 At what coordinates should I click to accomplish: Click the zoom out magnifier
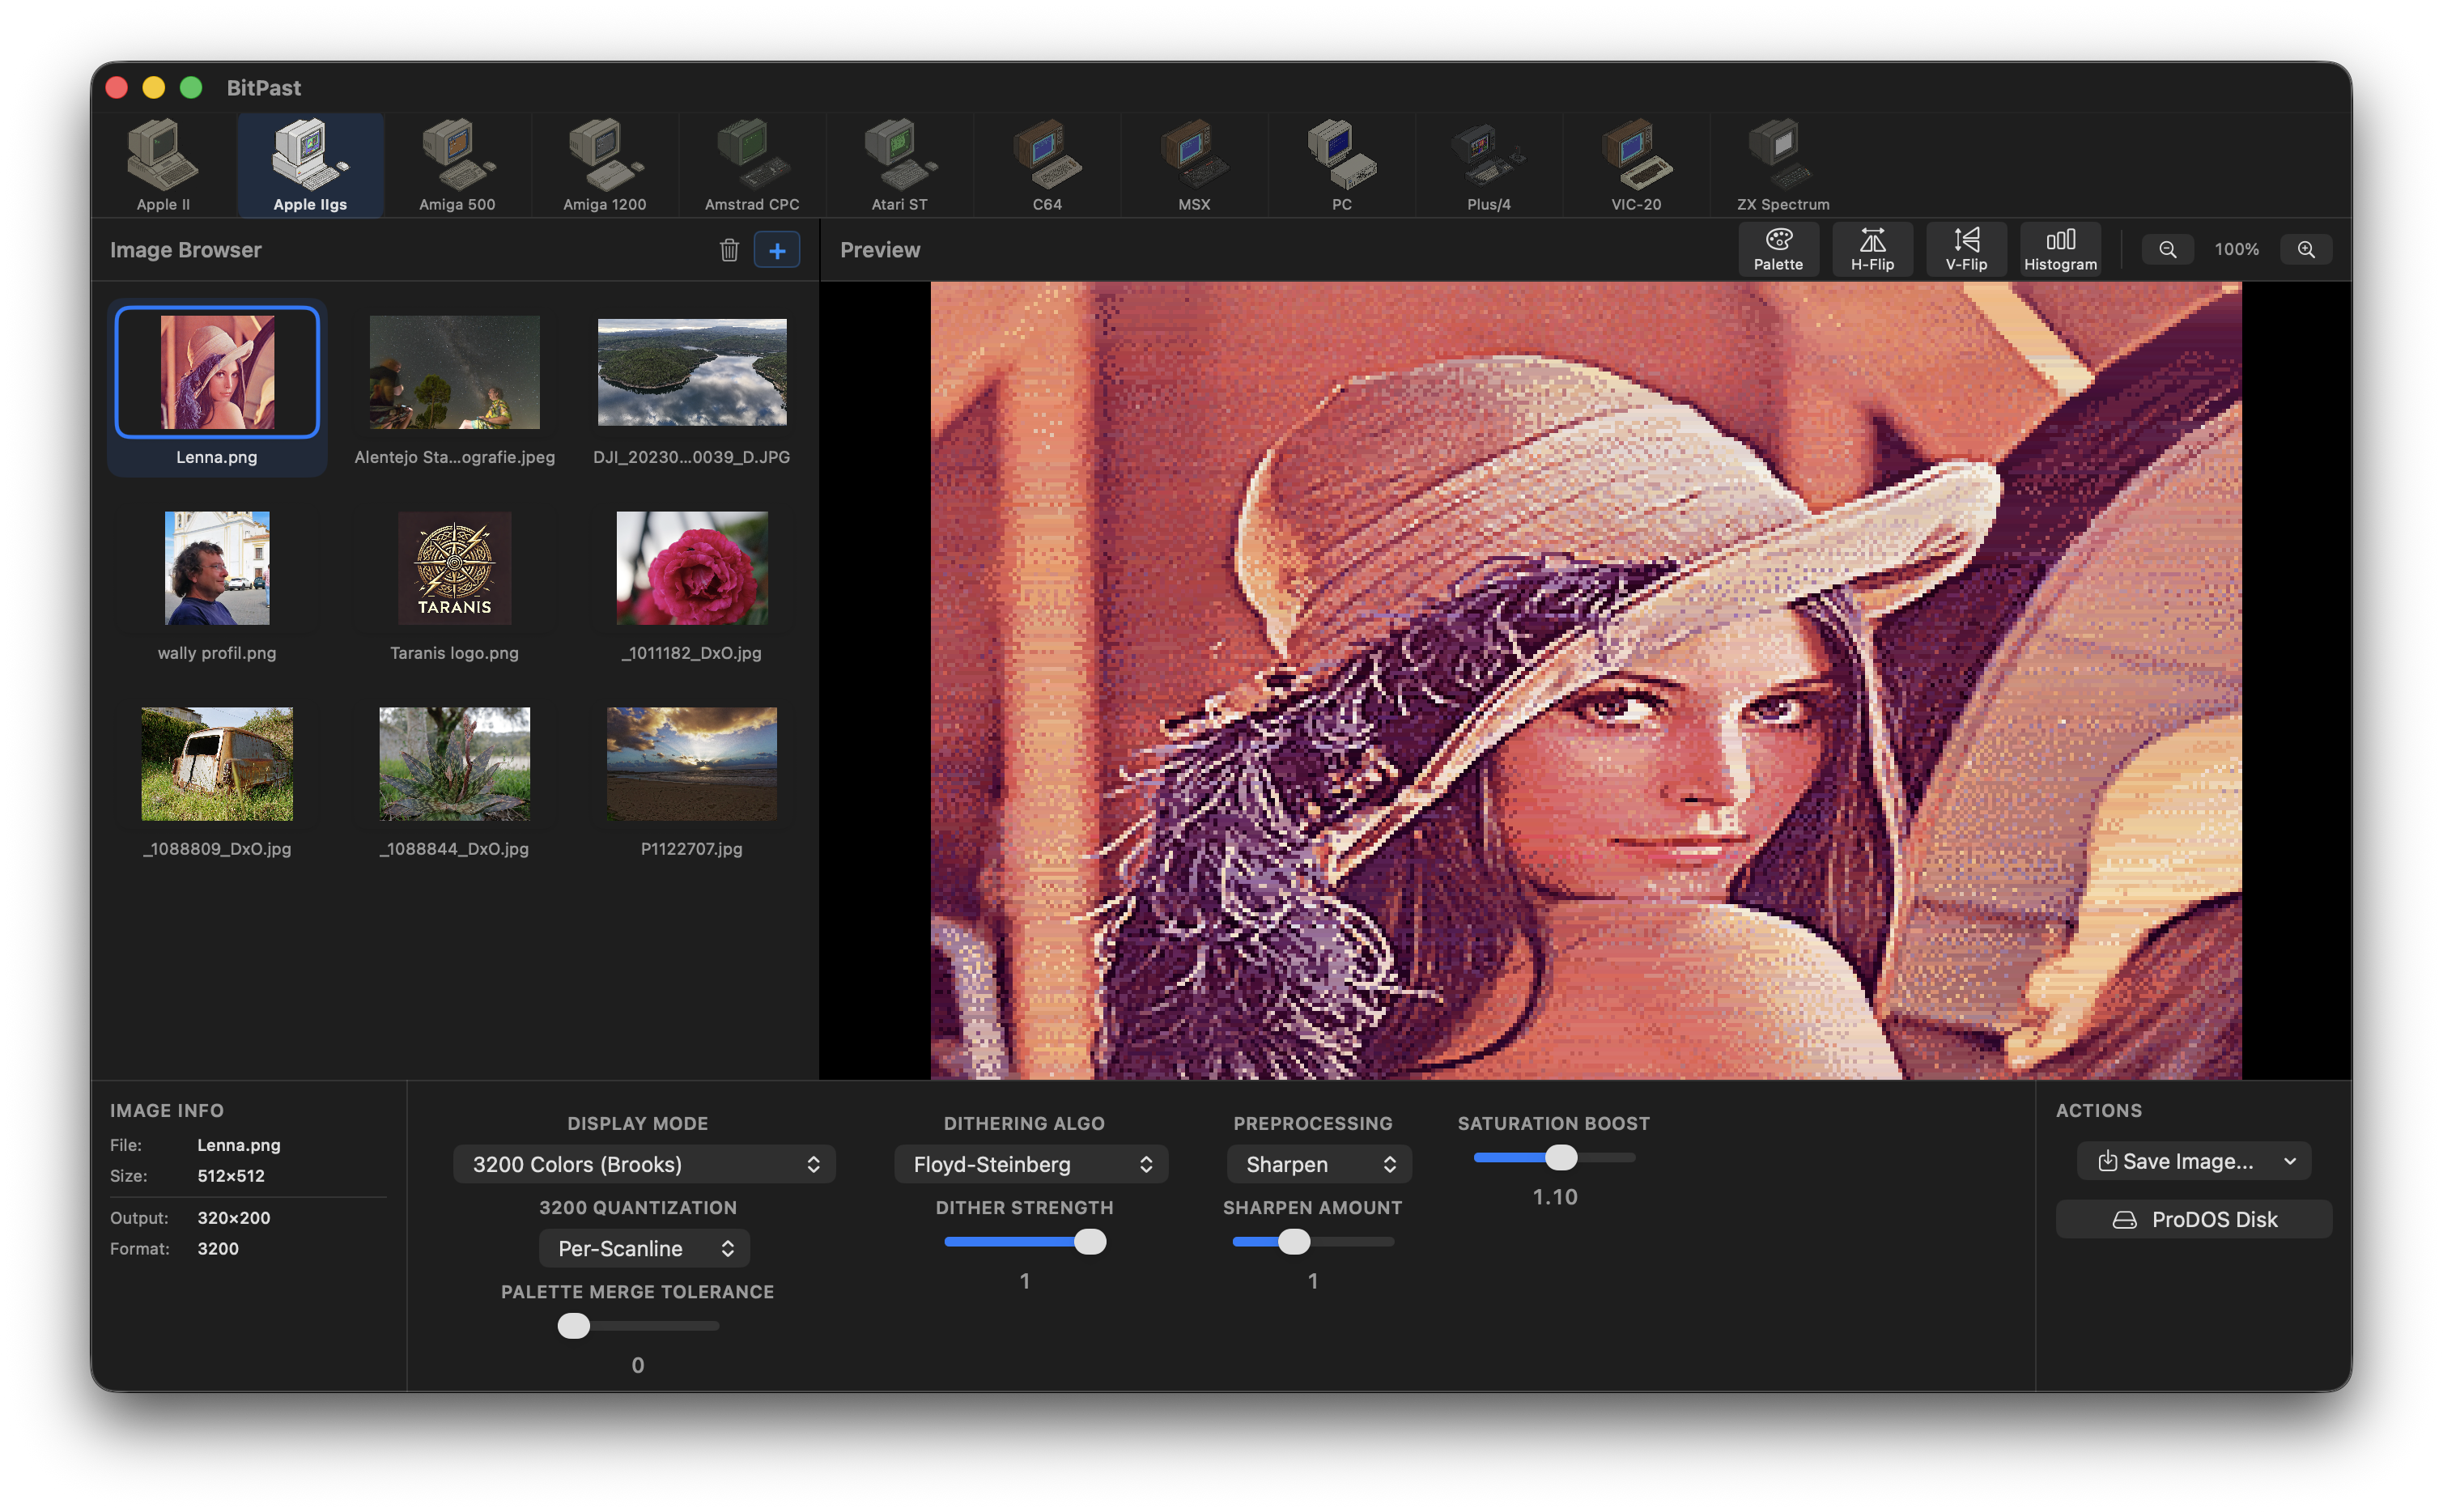pos(2166,249)
